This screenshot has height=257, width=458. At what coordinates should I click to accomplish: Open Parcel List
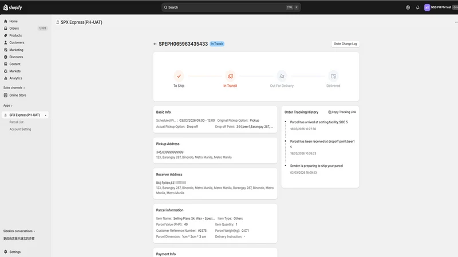pos(17,122)
